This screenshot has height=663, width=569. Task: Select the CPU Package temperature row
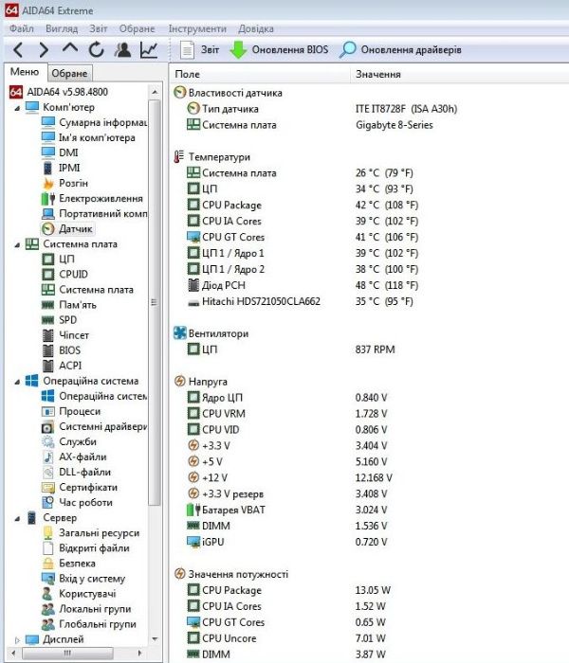click(x=303, y=206)
